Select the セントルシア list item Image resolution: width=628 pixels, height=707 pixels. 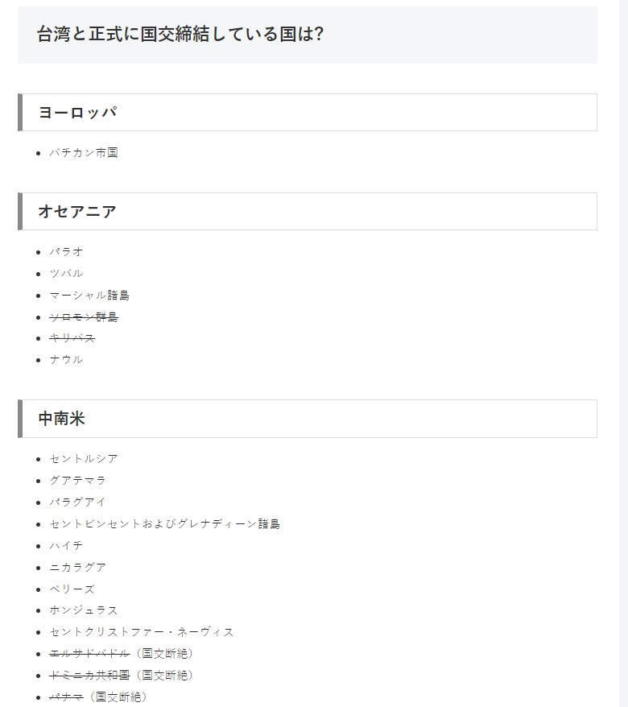(x=84, y=459)
